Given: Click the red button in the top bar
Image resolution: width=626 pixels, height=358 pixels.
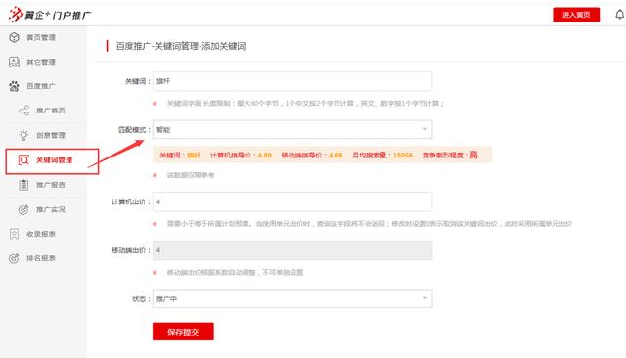Looking at the screenshot, I should tap(576, 15).
